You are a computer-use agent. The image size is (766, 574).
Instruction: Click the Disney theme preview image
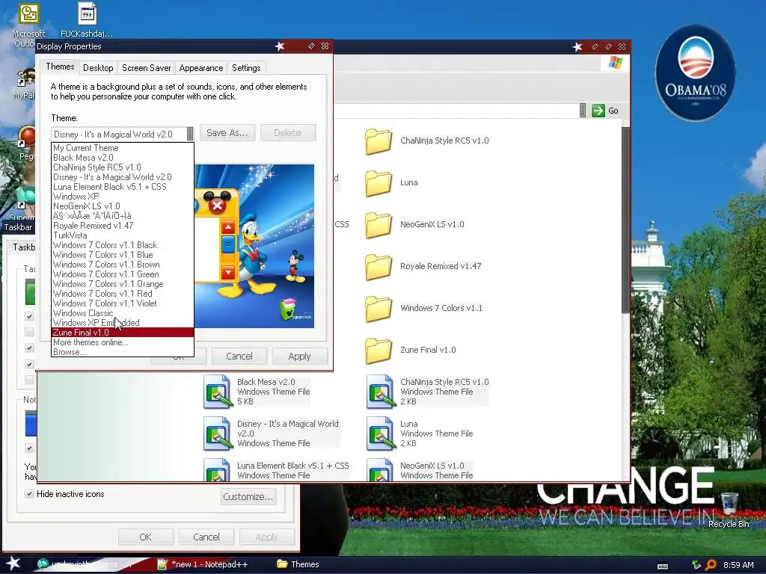(x=254, y=246)
